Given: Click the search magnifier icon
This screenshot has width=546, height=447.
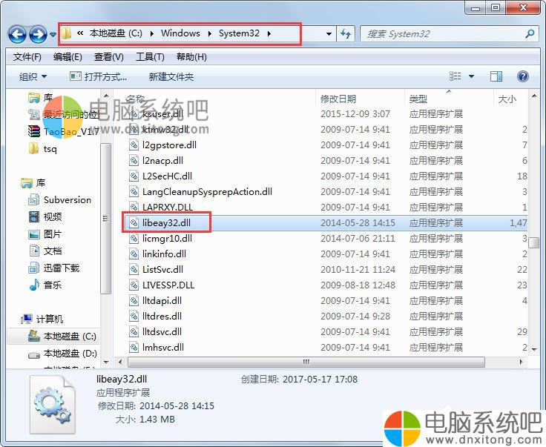Looking at the screenshot, I should [529, 34].
